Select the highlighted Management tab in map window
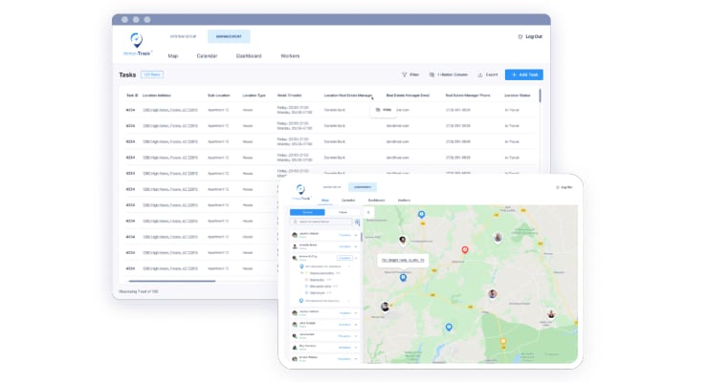 (x=363, y=187)
